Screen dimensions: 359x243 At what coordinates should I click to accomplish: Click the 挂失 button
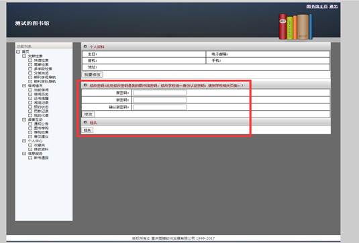[x=88, y=130]
